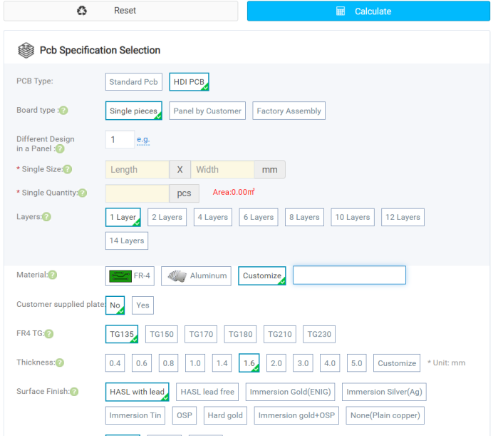This screenshot has height=436, width=493.
Task: Pick TG170 for FR4 TG
Action: coord(201,334)
